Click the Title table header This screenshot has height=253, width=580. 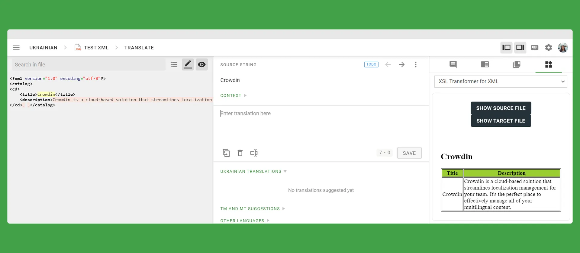point(452,173)
